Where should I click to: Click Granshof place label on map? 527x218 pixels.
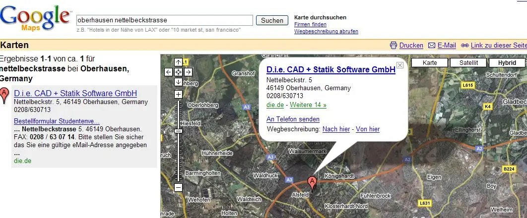(244, 73)
